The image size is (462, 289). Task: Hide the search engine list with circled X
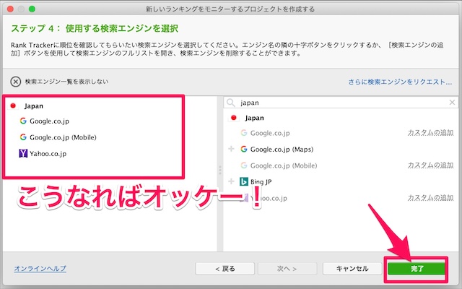(16, 82)
